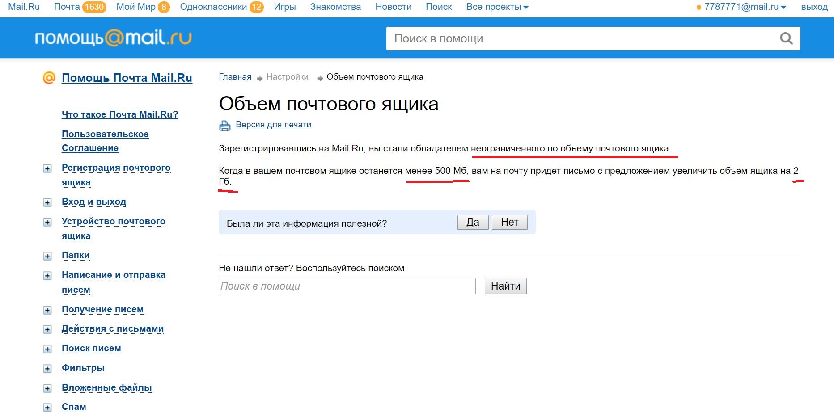Screen dimensions: 834x412
Task: Expand the Папки section
Action: click(x=47, y=256)
